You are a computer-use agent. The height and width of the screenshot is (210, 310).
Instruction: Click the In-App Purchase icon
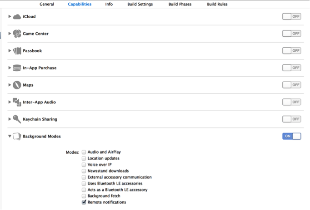(17, 68)
